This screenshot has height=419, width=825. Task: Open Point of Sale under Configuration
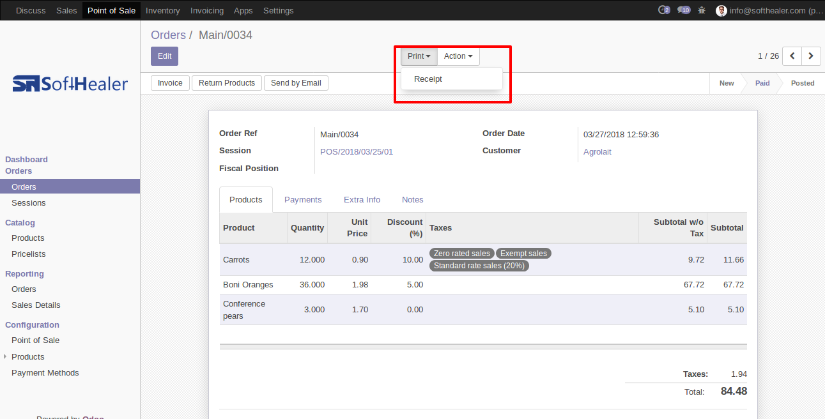35,340
